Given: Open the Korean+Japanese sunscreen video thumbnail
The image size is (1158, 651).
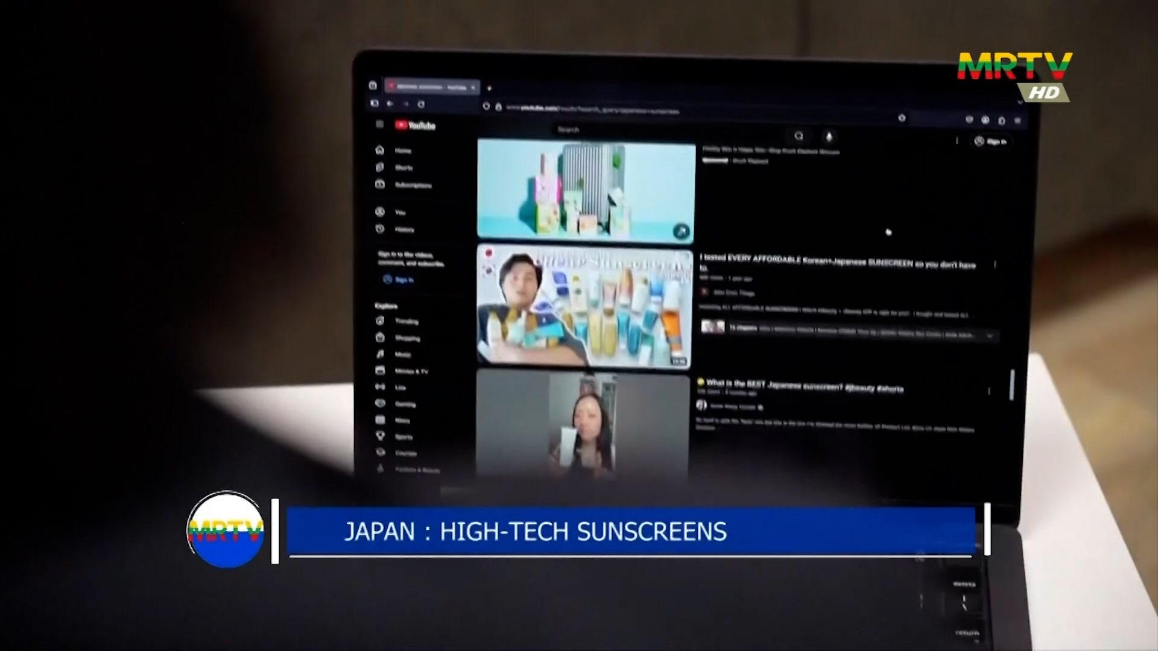Looking at the screenshot, I should click(584, 306).
